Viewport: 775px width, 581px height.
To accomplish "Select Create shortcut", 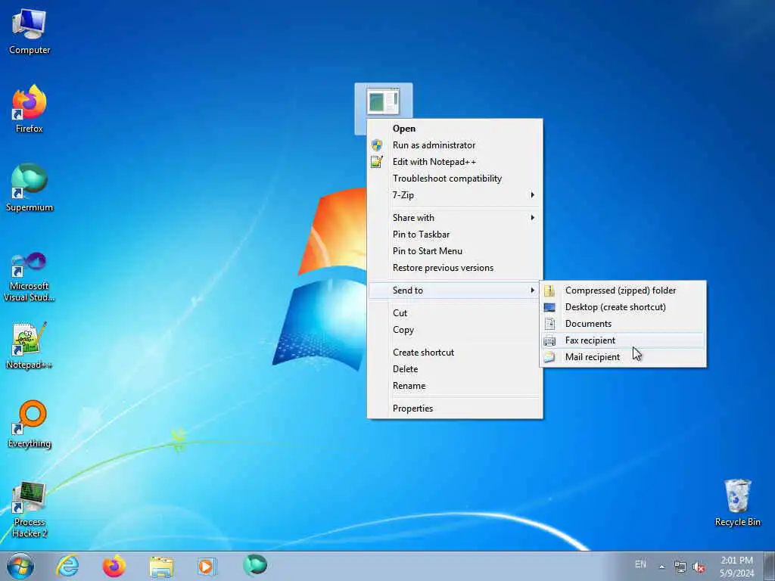I will (x=455, y=353).
